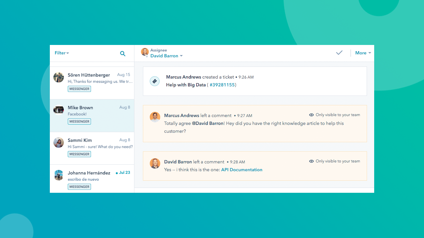This screenshot has height=238, width=424.
Task: Click the assignee avatar next to David Barron
Action: (145, 53)
